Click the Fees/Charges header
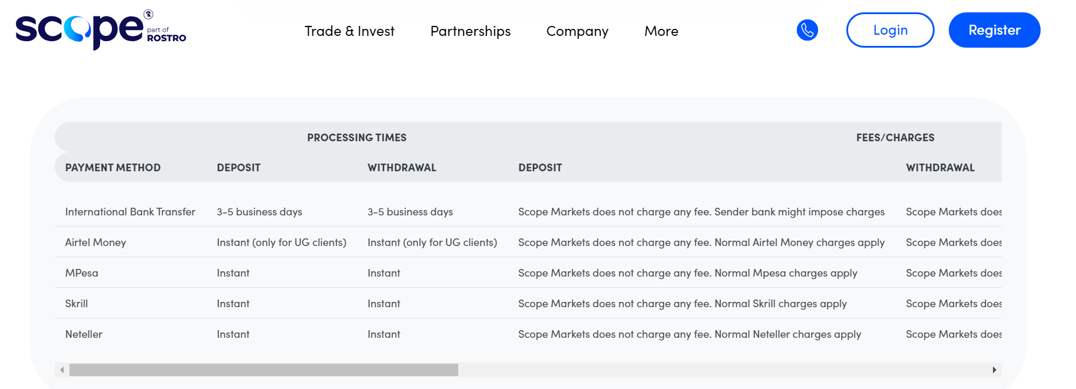1076x389 pixels. [895, 138]
